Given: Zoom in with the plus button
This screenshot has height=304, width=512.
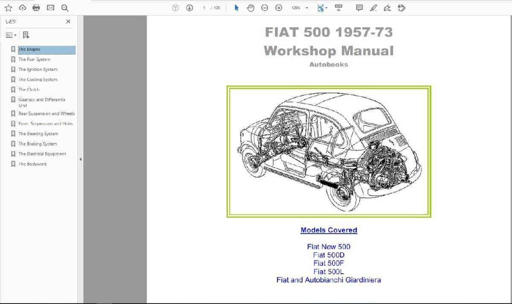Looking at the screenshot, I should pyautogui.click(x=279, y=8).
